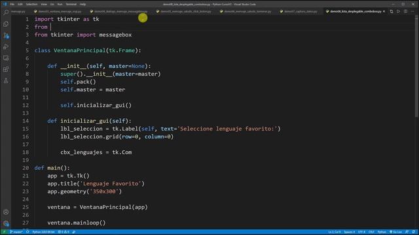This screenshot has height=235, width=419.
Task: Click the string 'Seleccione lenguaje favorito:'
Action: 227,129
